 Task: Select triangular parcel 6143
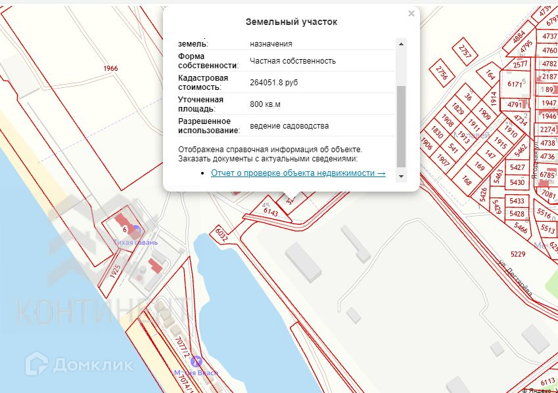coord(271,212)
